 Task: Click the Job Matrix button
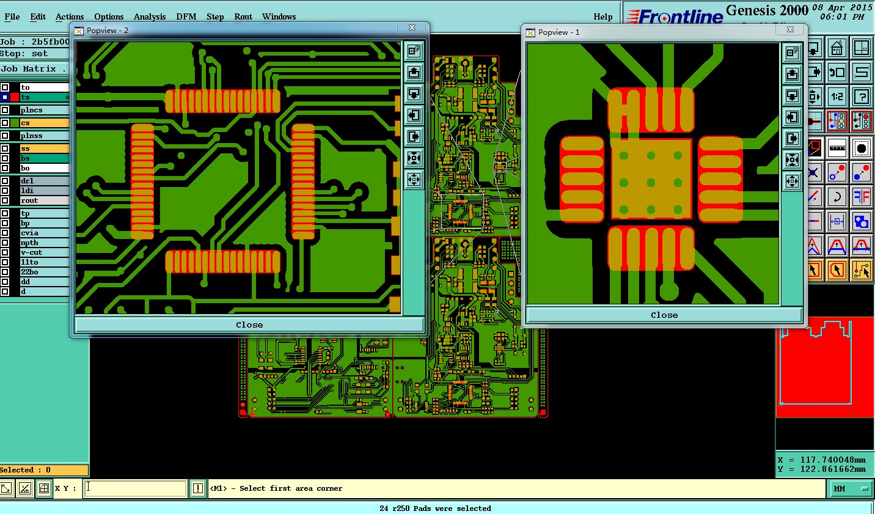tap(34, 69)
